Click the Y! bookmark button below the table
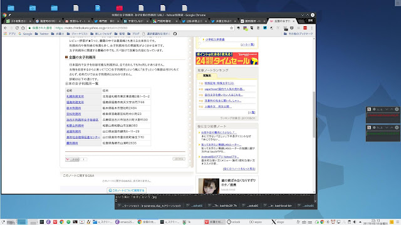 coord(73,159)
